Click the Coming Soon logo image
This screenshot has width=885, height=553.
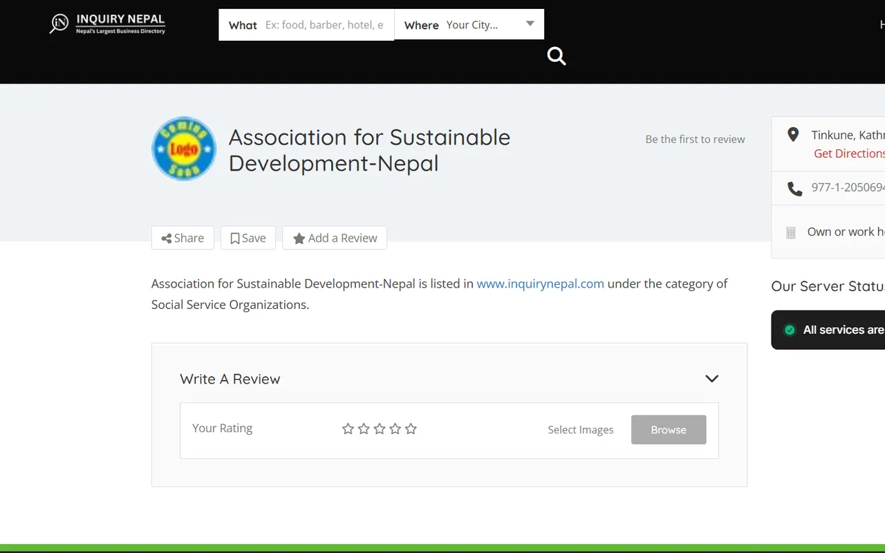[x=184, y=149]
